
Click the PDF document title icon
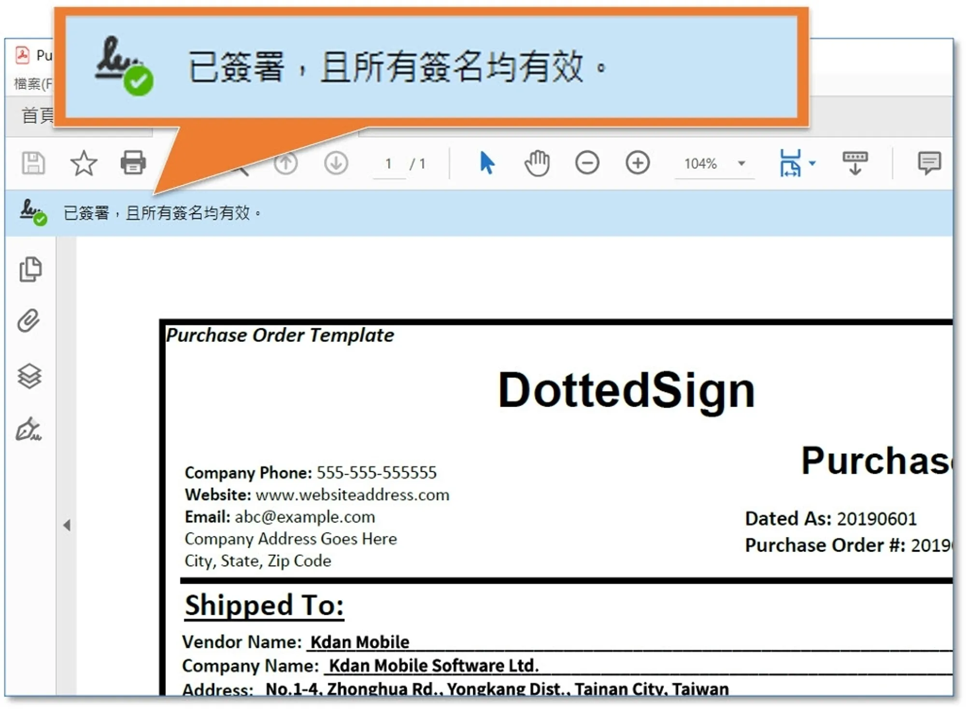pos(22,55)
